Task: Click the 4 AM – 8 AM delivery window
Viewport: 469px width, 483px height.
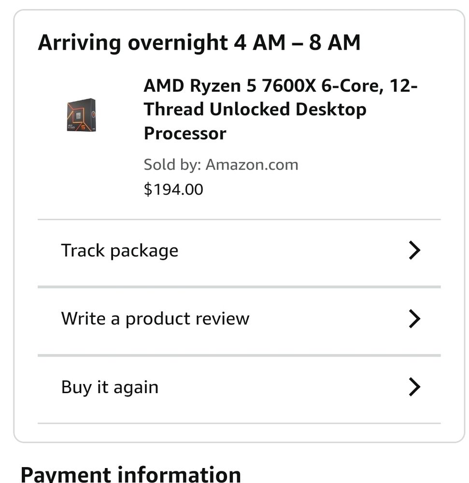Action: pos(297,43)
